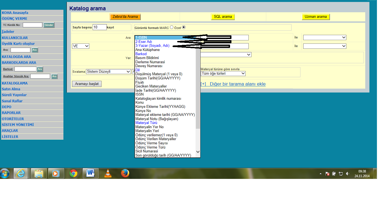Screen dimensions: 380x214
Task: Open KULLANICILAR sidebar link
Action: click(15, 38)
